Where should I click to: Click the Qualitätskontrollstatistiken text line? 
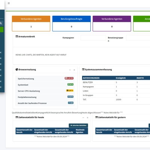tap(67, 112)
